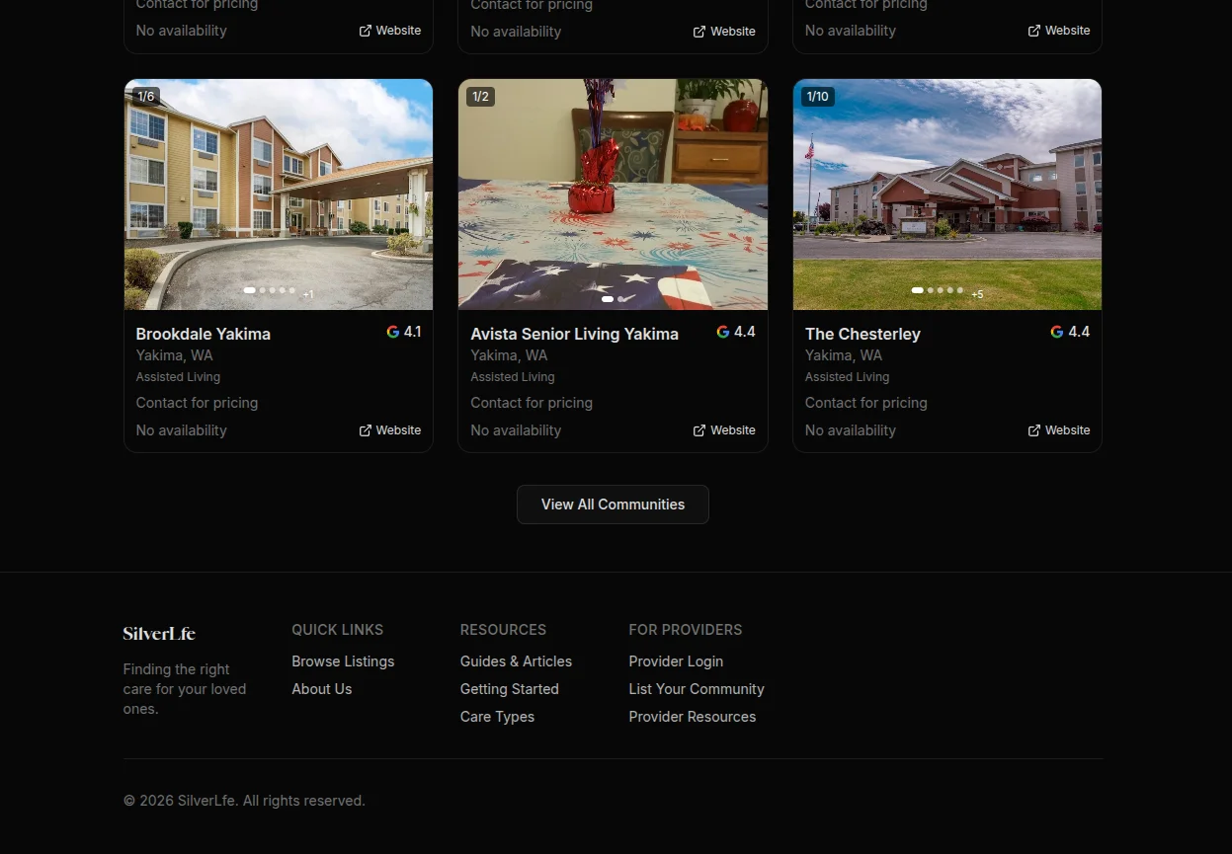The height and width of the screenshot is (854, 1232).
Task: Click +5 more photos indicator on Chesterley
Action: click(x=977, y=294)
